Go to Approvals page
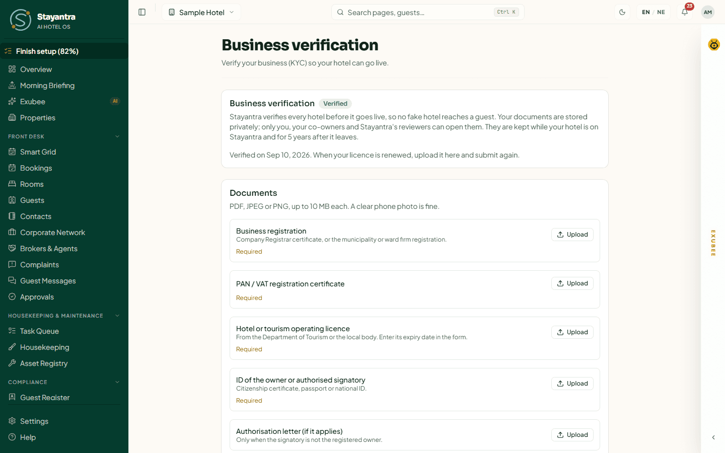The width and height of the screenshot is (725, 453). point(64,296)
